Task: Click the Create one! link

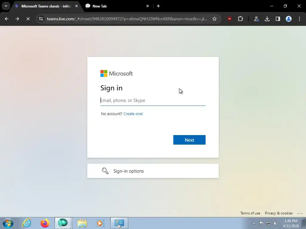Action: click(133, 114)
